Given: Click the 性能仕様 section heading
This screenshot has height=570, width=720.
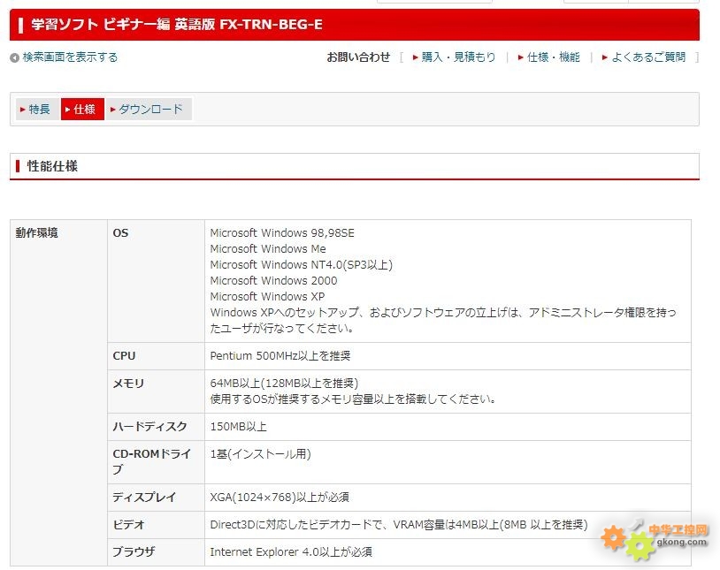Looking at the screenshot, I should 52,166.
